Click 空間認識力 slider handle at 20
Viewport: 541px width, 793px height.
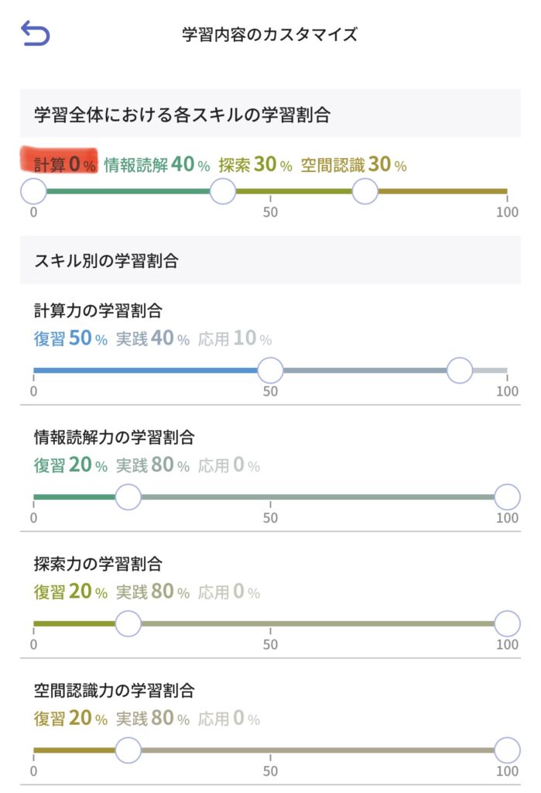128,749
